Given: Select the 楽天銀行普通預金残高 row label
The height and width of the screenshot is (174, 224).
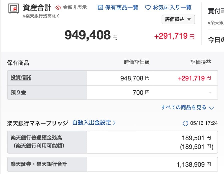Looking at the screenshot, I should coord(36,138).
